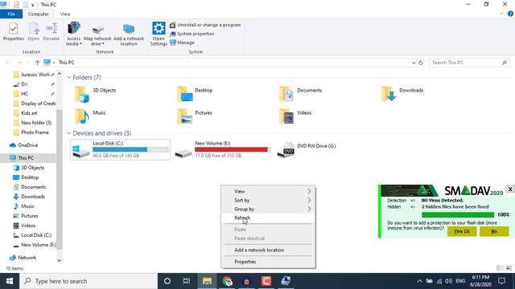Open System properties from ribbon
Viewport: 515px width, 289px height.
tap(192, 34)
